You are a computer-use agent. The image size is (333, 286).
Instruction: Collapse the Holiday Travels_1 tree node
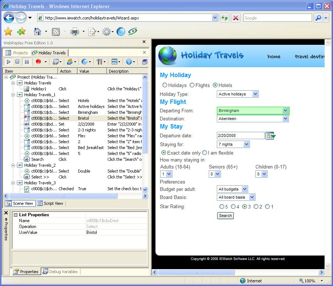13,95
